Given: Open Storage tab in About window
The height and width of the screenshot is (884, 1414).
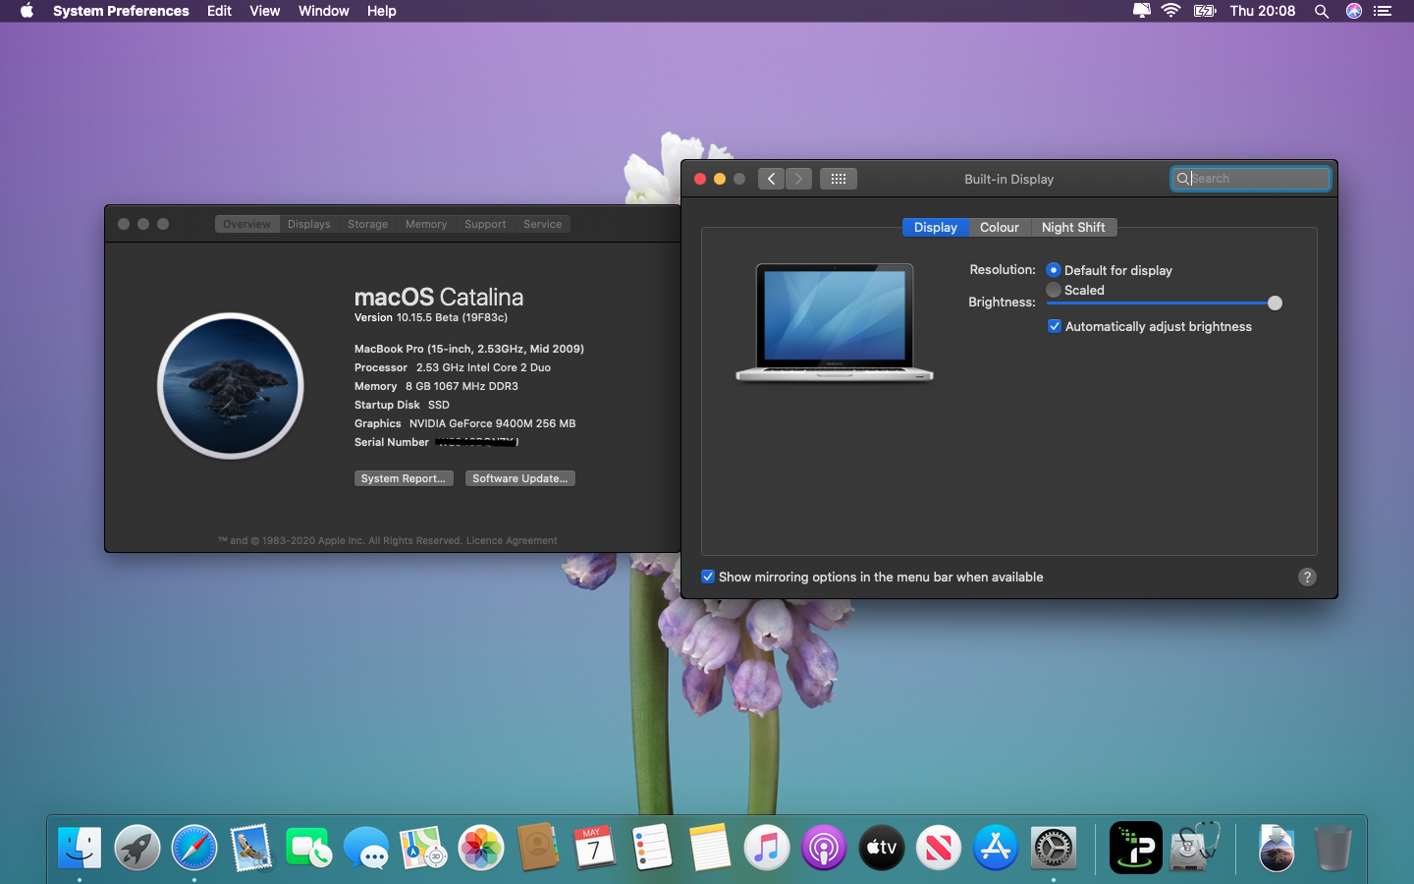Looking at the screenshot, I should pyautogui.click(x=368, y=224).
